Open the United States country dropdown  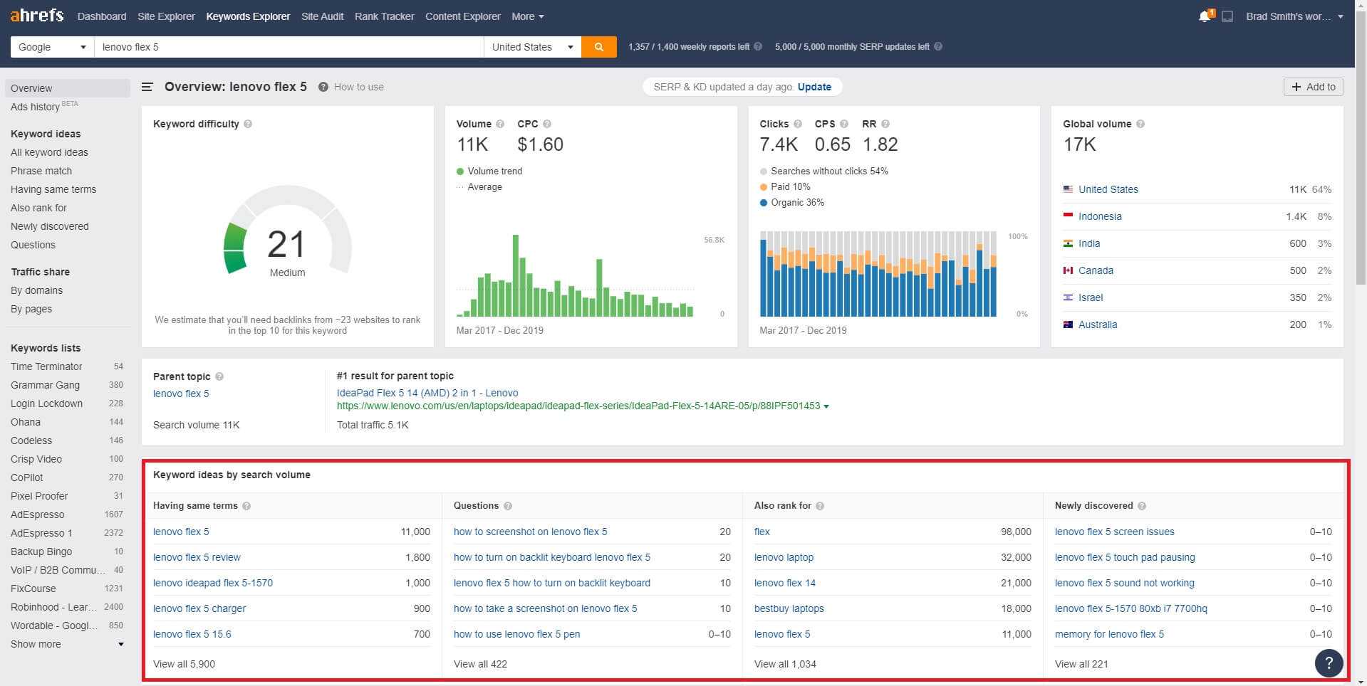[x=532, y=47]
